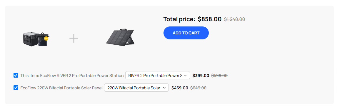The image size is (337, 107).
Task: Expand the RIVER 2 Pro Portable Power variant dropdown
Action: (x=158, y=76)
